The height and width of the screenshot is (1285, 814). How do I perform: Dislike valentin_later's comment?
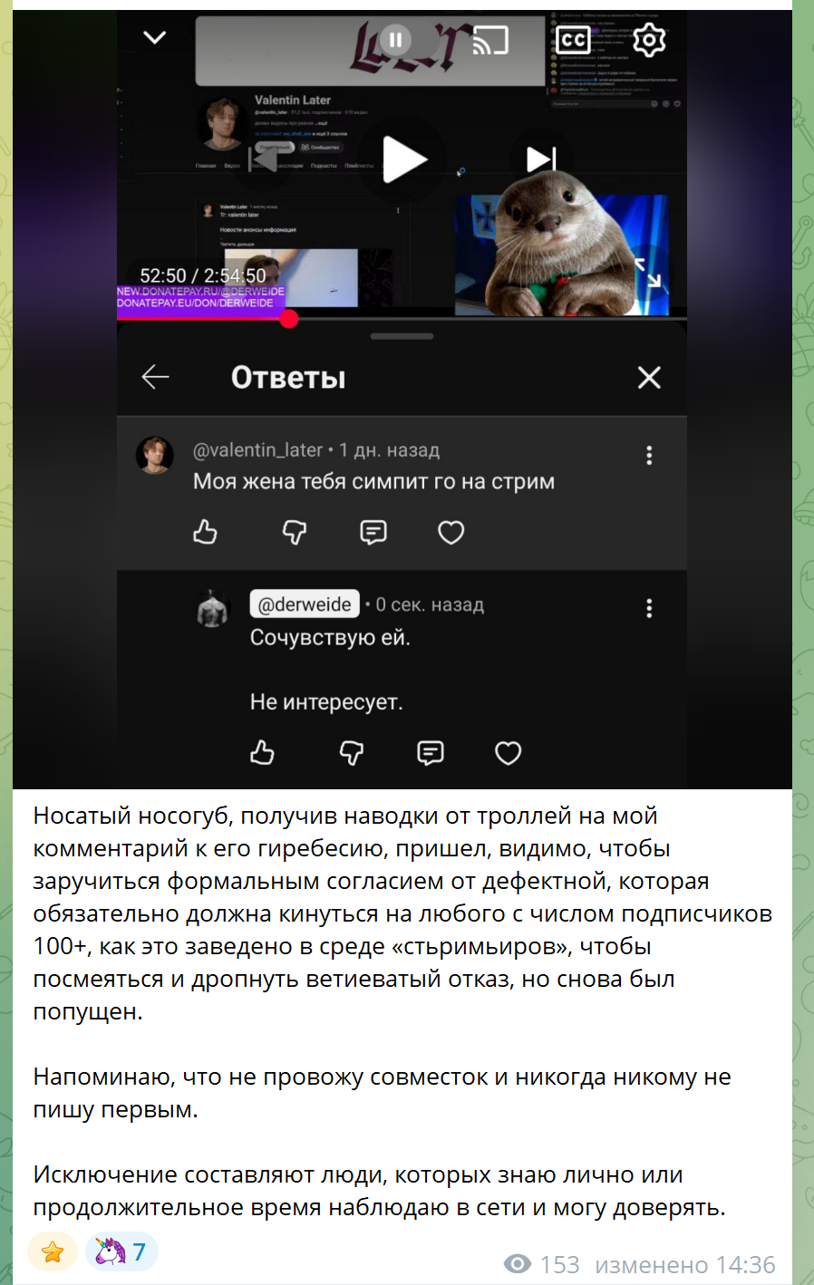[x=295, y=532]
